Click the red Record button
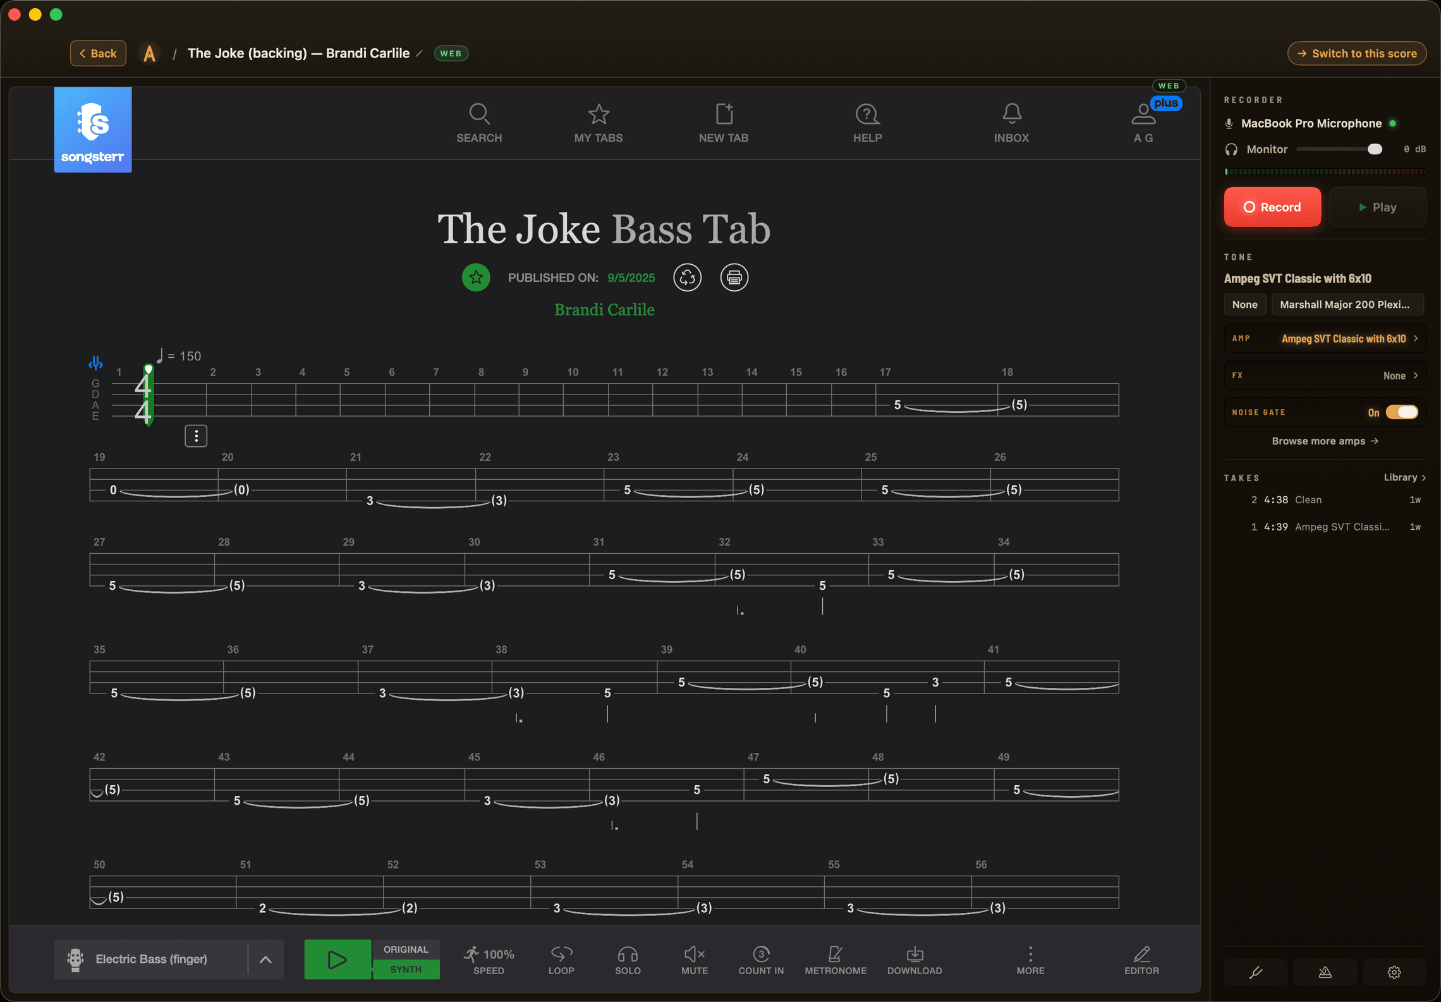 pos(1272,207)
